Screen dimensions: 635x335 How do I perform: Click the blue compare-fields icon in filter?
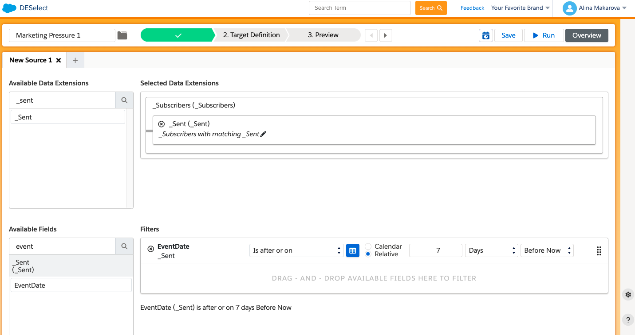pos(352,250)
